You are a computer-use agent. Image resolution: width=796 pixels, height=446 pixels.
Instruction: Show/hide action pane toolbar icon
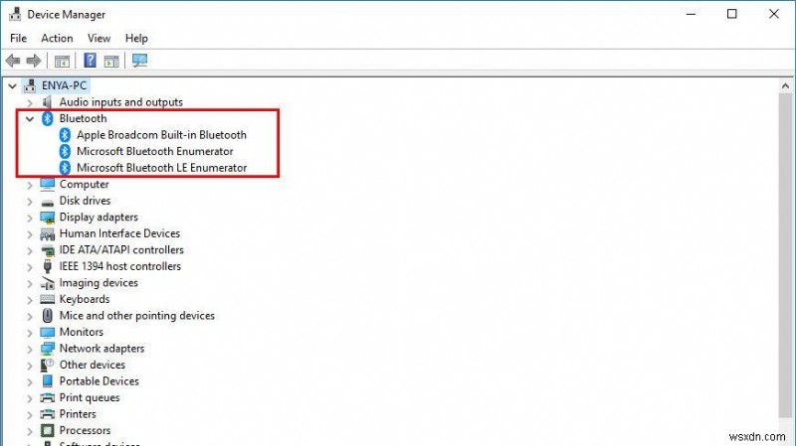pyautogui.click(x=111, y=61)
